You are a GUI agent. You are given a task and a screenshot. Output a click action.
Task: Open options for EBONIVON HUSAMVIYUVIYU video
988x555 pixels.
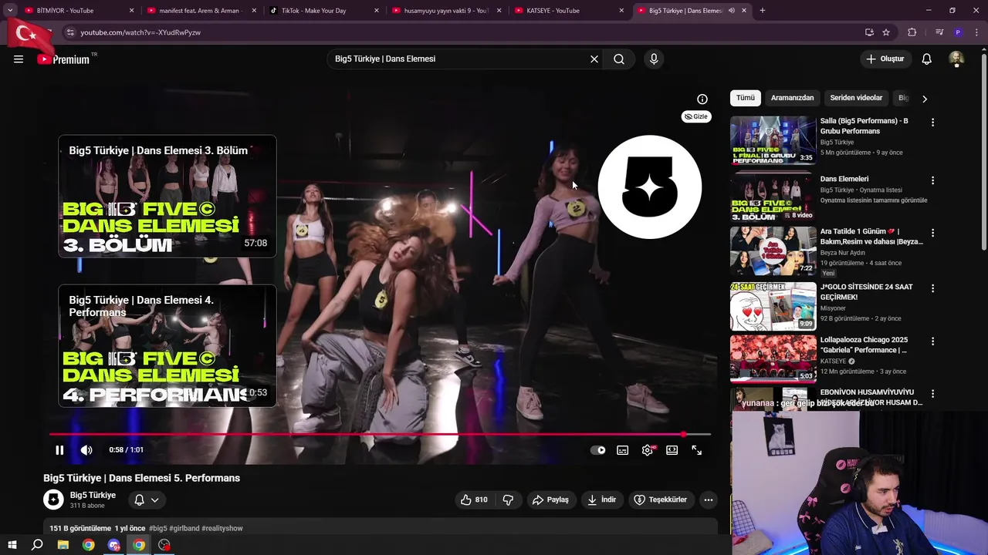click(932, 394)
